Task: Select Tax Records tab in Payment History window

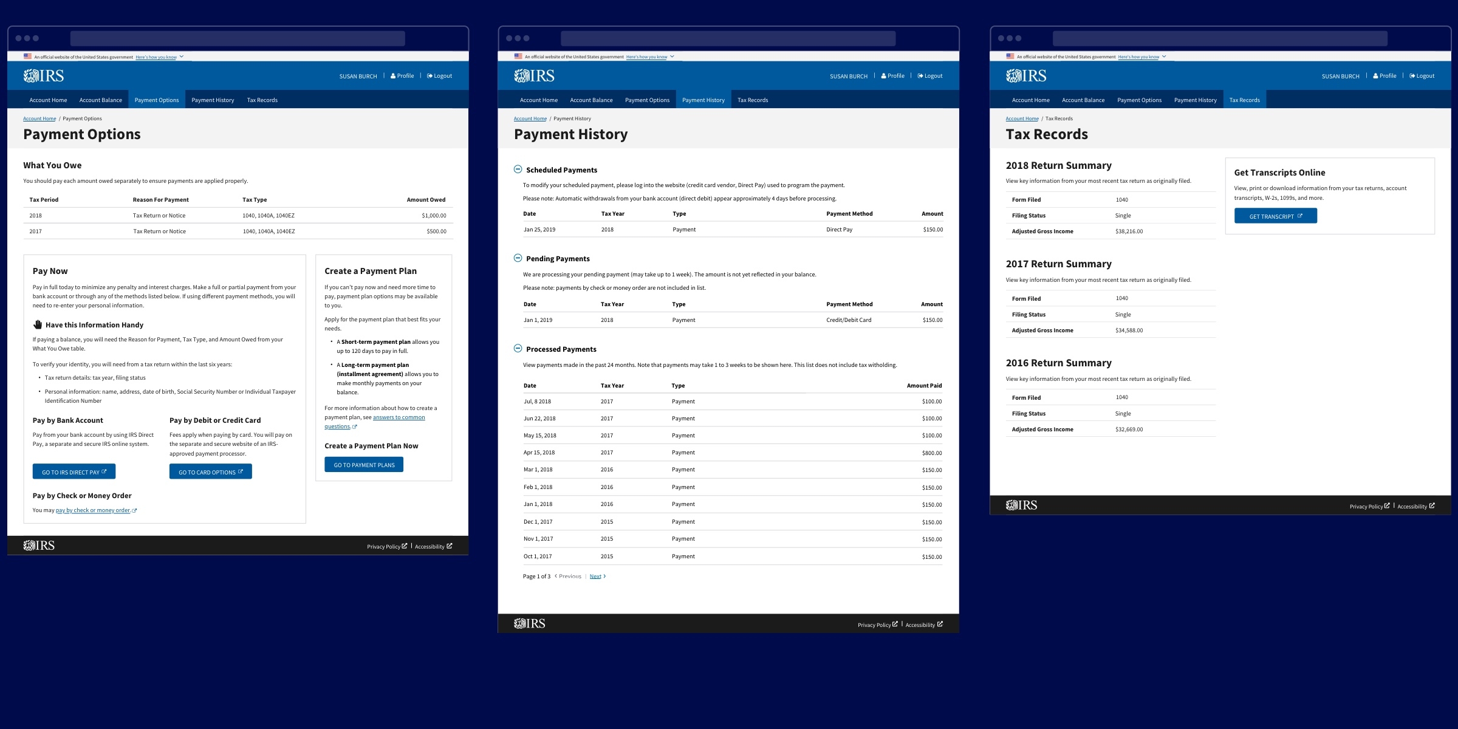Action: (x=753, y=100)
